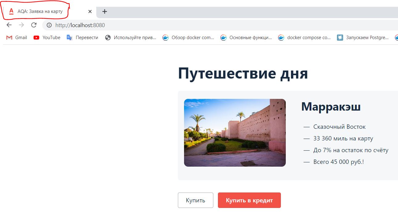The image size is (398, 219).
Task: Click the Marrakesh travel photo
Action: pos(235,133)
